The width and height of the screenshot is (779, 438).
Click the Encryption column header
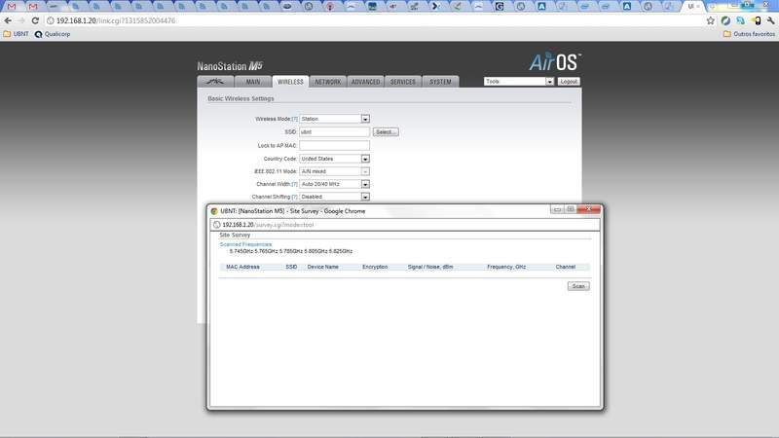pyautogui.click(x=375, y=267)
